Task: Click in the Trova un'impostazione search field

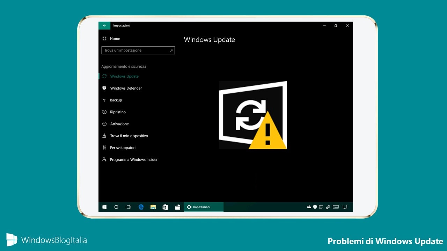Action: point(138,50)
